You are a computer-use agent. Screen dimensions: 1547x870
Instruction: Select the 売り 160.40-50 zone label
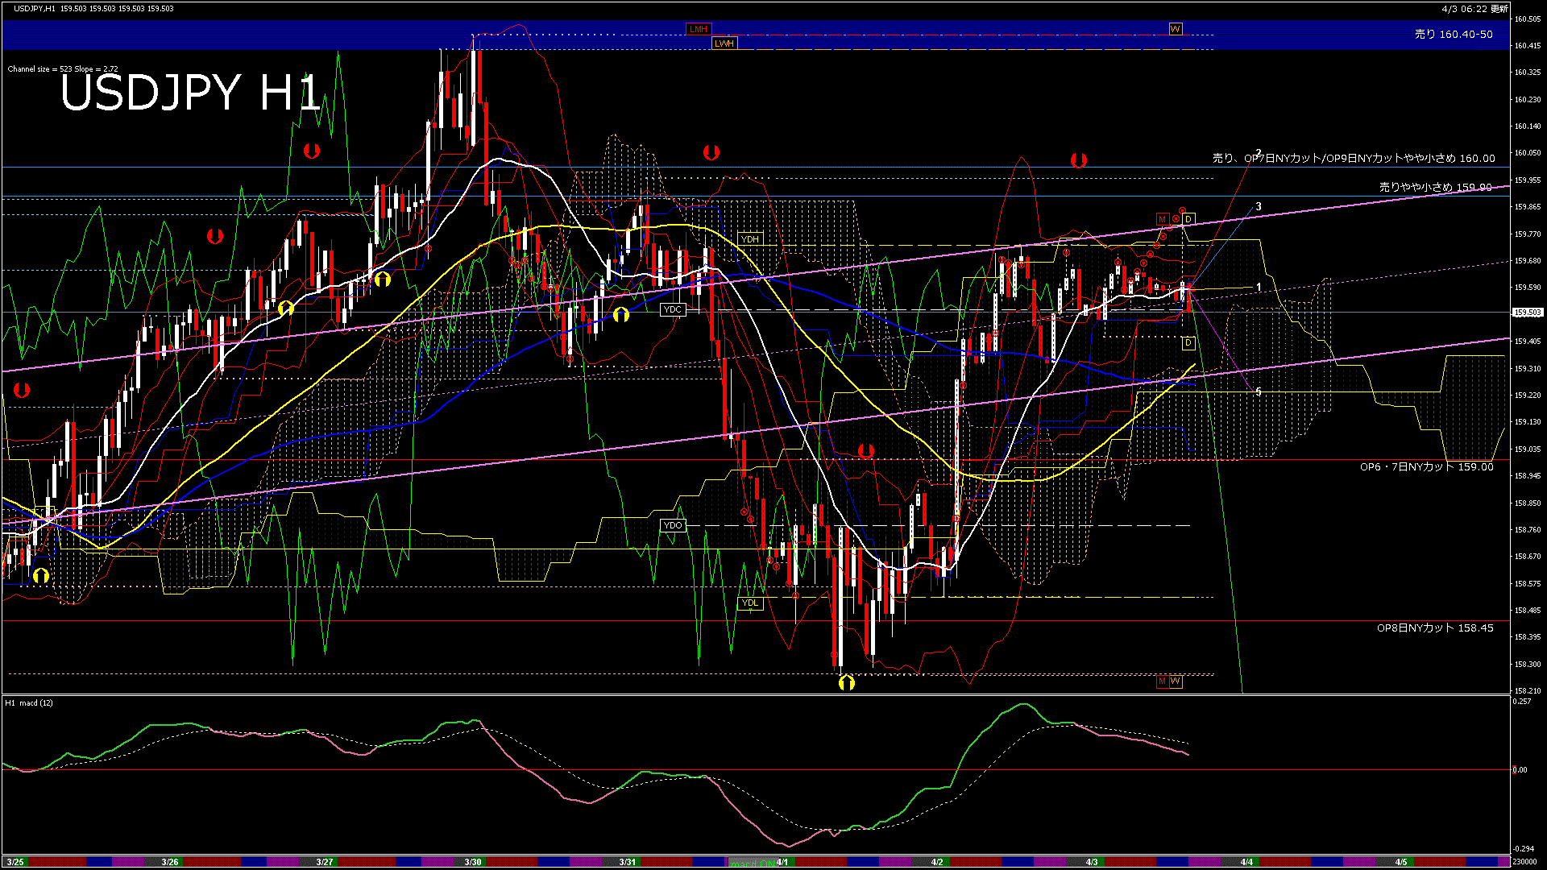[1453, 35]
